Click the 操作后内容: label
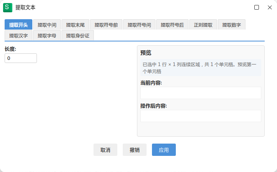Screen dimensions: 277x172 (x=154, y=106)
